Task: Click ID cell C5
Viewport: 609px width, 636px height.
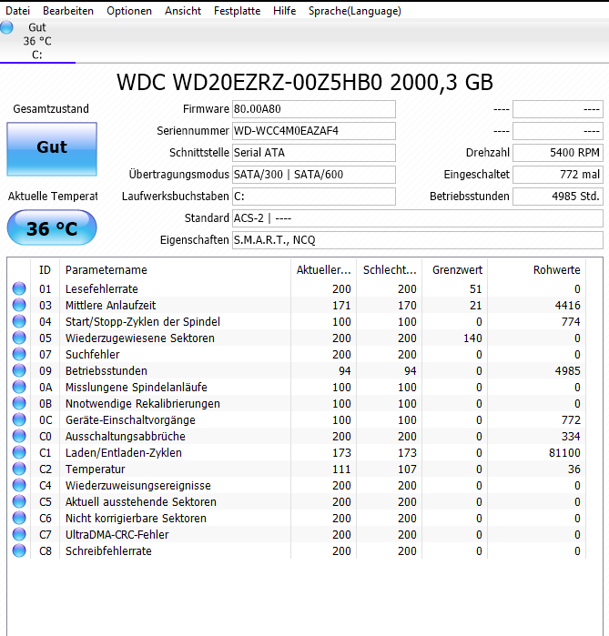Action: click(x=46, y=501)
